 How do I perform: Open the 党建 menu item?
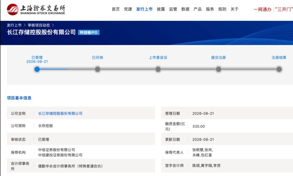coord(128,9)
